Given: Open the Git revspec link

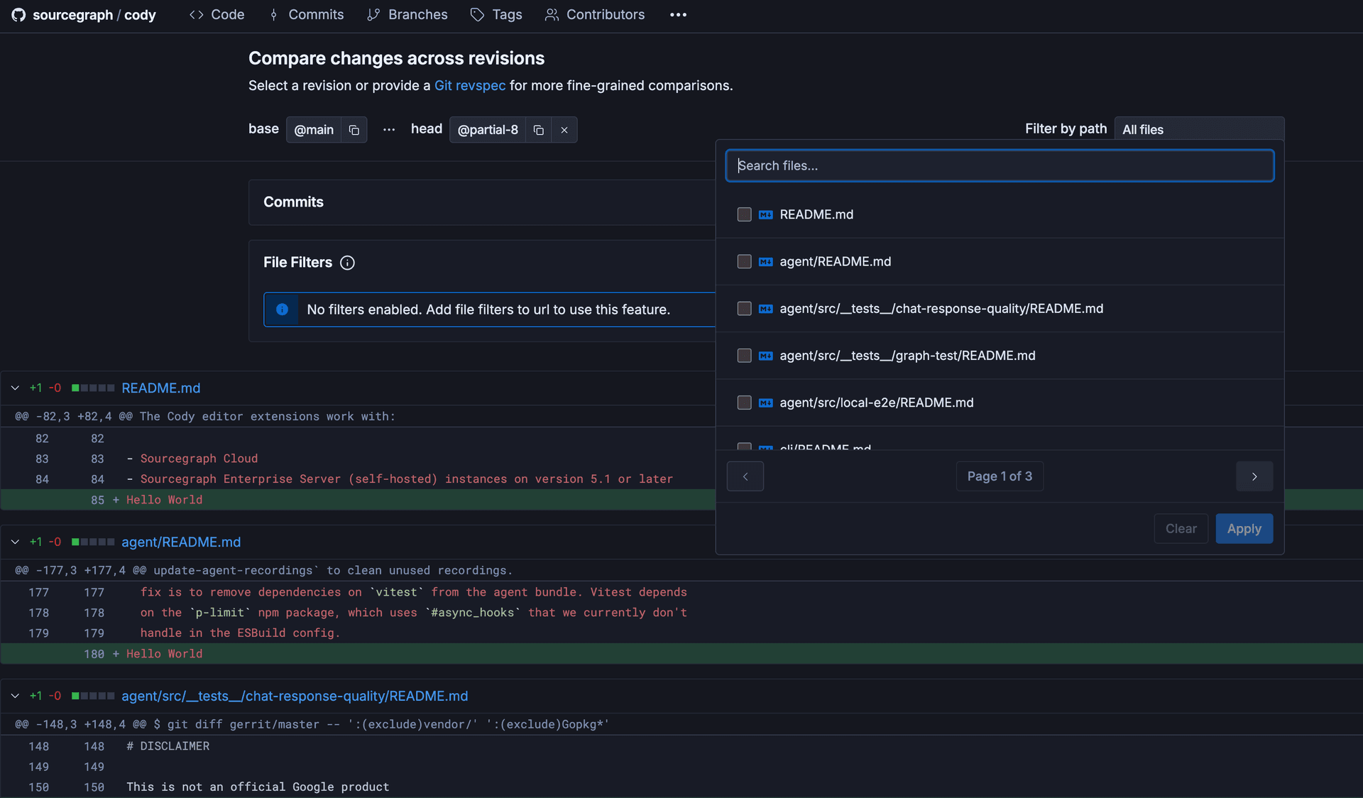Looking at the screenshot, I should click(x=470, y=86).
